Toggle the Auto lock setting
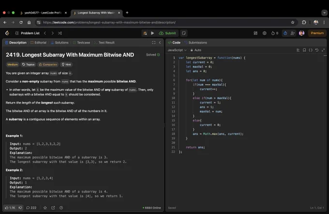The height and width of the screenshot is (214, 329). tap(196, 50)
